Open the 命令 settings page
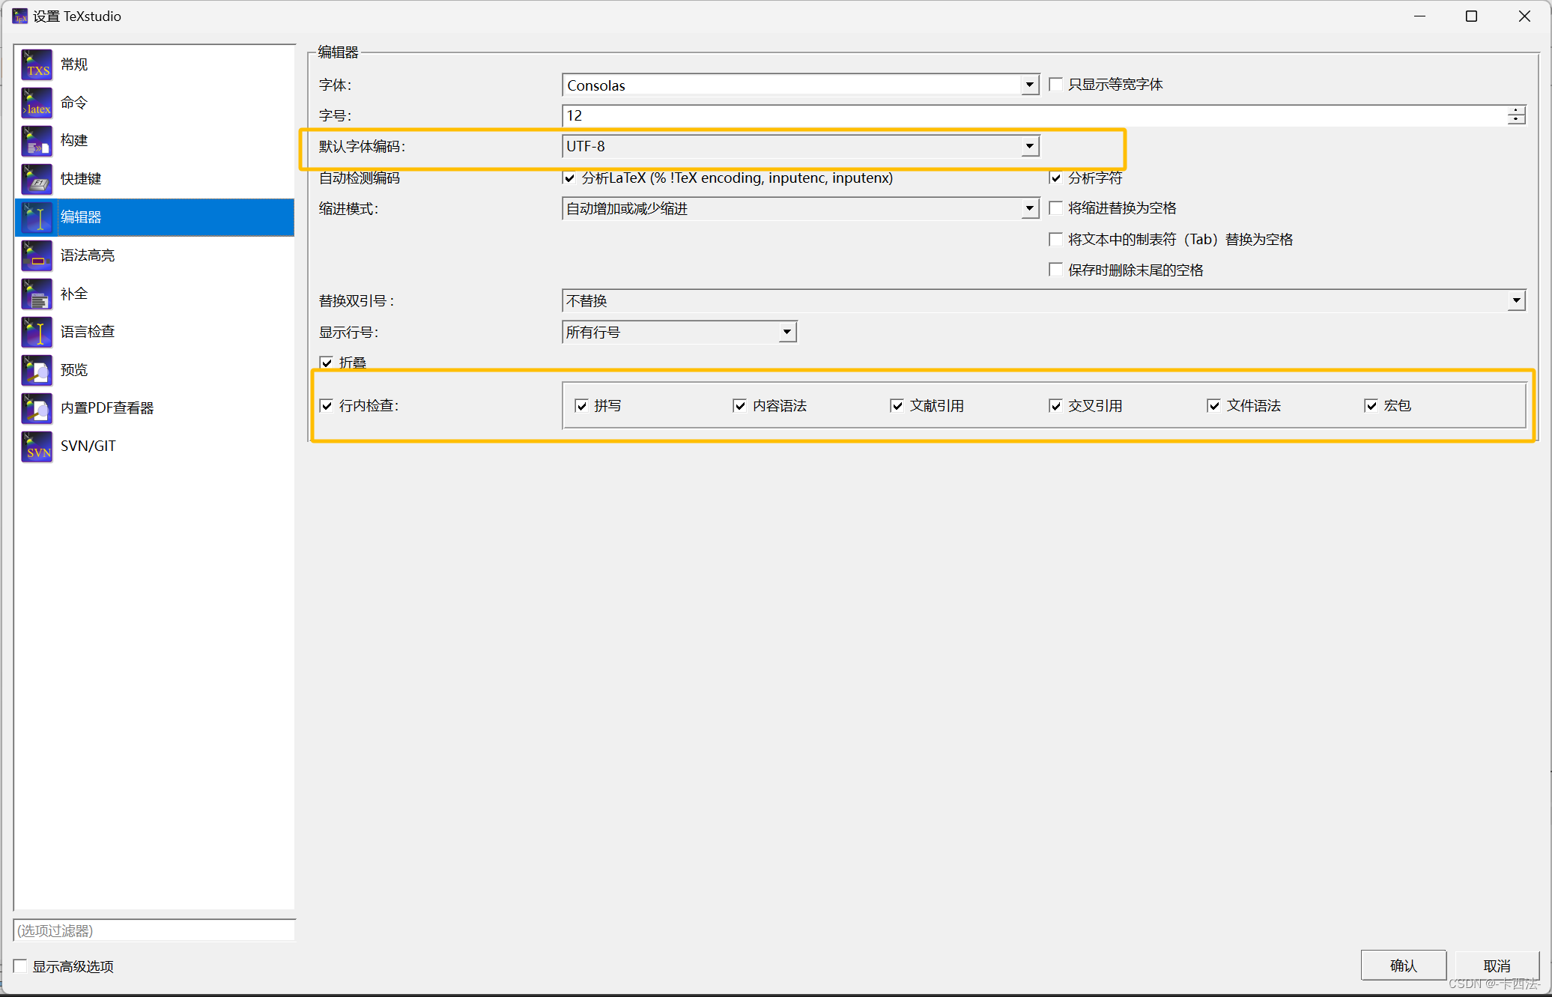This screenshot has width=1552, height=997. click(154, 103)
